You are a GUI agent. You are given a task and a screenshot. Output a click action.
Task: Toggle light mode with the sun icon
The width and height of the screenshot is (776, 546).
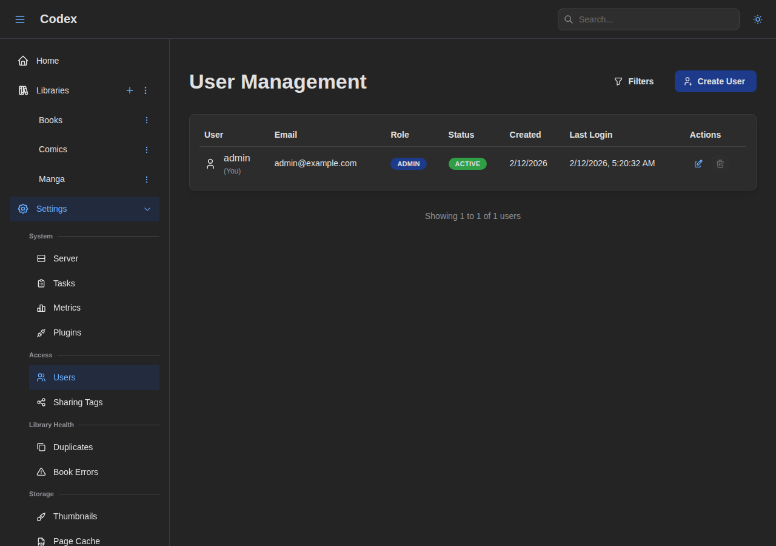[757, 19]
